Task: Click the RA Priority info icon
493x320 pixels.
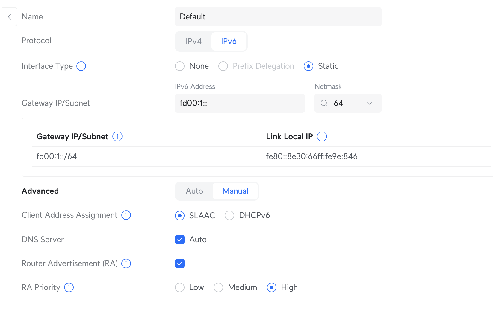Action: tap(69, 287)
